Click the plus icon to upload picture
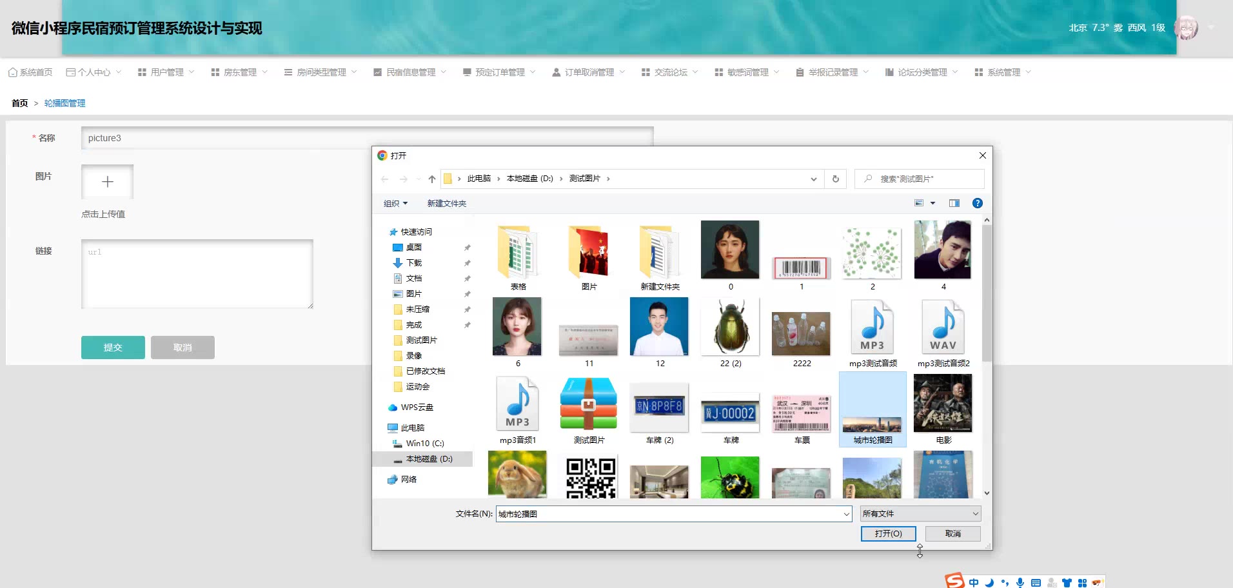This screenshot has height=588, width=1233. click(107, 182)
